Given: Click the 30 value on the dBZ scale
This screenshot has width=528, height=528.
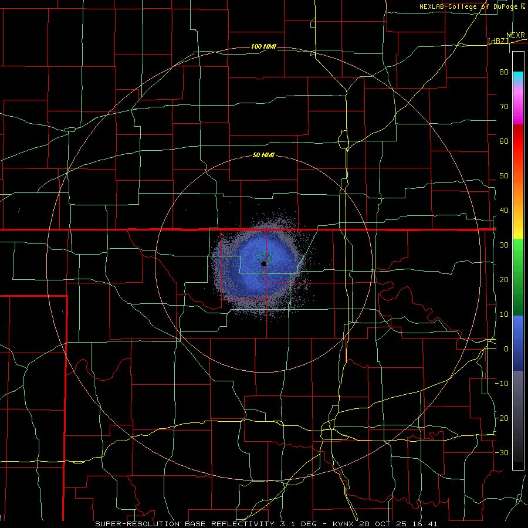Looking at the screenshot, I should (x=504, y=245).
